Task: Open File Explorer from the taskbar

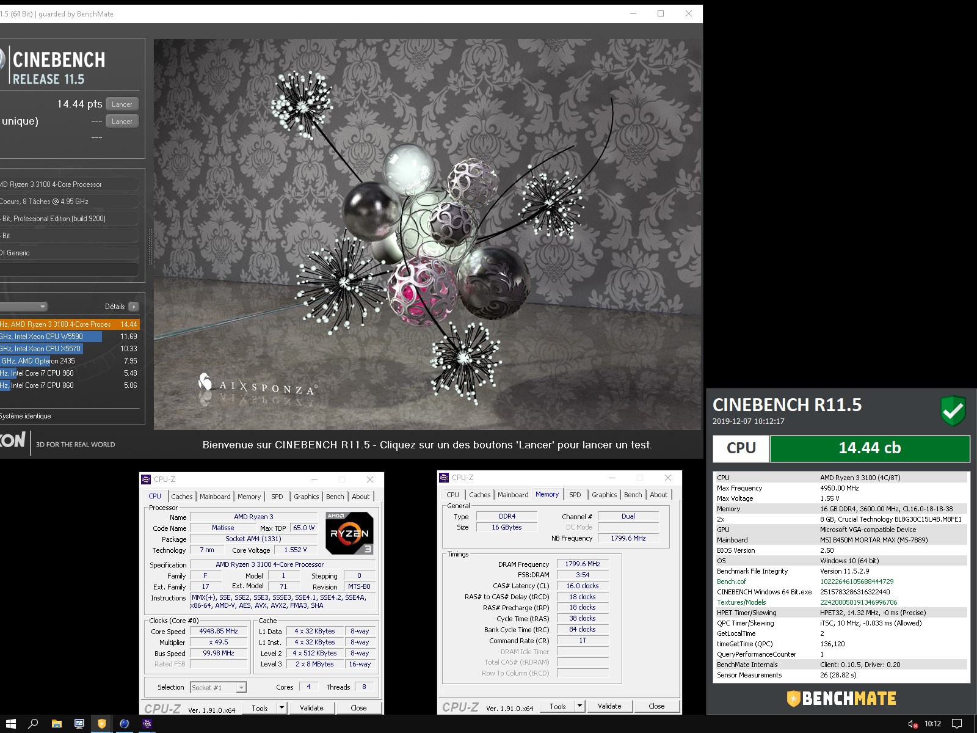Action: click(56, 724)
